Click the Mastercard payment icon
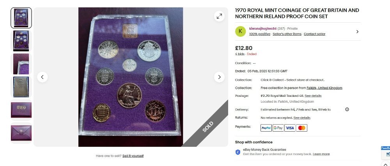This screenshot has width=390, height=166. (302, 128)
